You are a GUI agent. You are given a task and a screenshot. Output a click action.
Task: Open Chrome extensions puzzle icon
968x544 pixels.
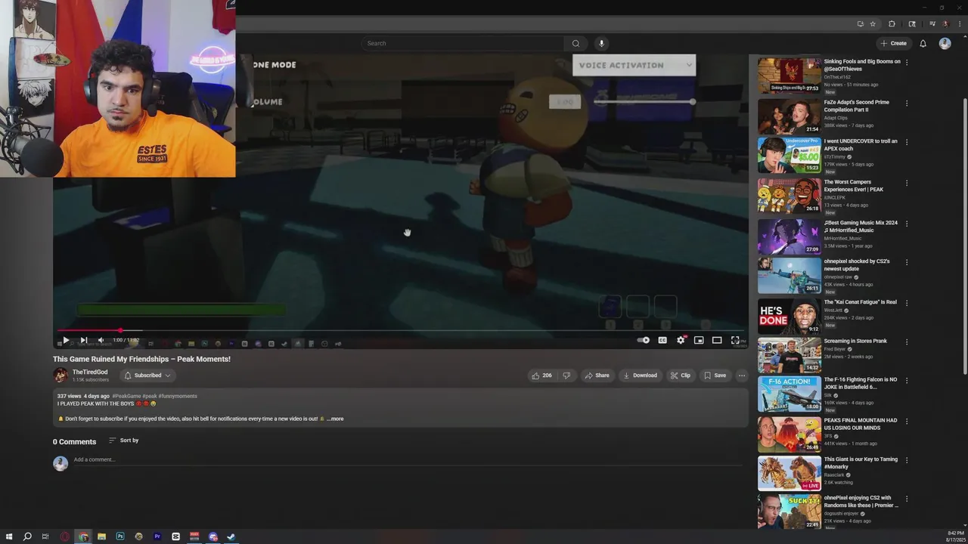(892, 23)
